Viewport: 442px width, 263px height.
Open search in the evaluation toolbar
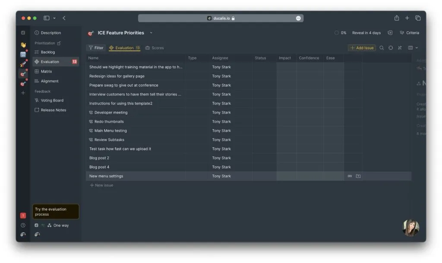coord(382,47)
